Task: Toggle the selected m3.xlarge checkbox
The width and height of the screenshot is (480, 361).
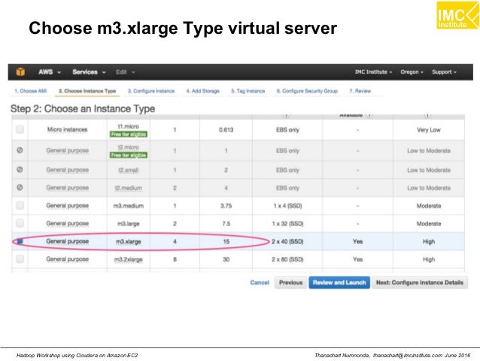Action: pyautogui.click(x=20, y=241)
